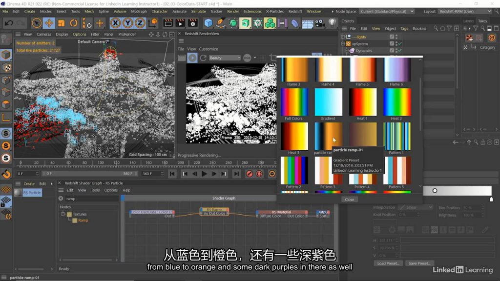500x281 pixels.
Task: Toggle Z axis lock
Action: (x=140, y=23)
